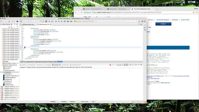Image resolution: width=199 pixels, height=112 pixels.
Task: Click Link with Editor in Project Explorer
Action: point(12,27)
